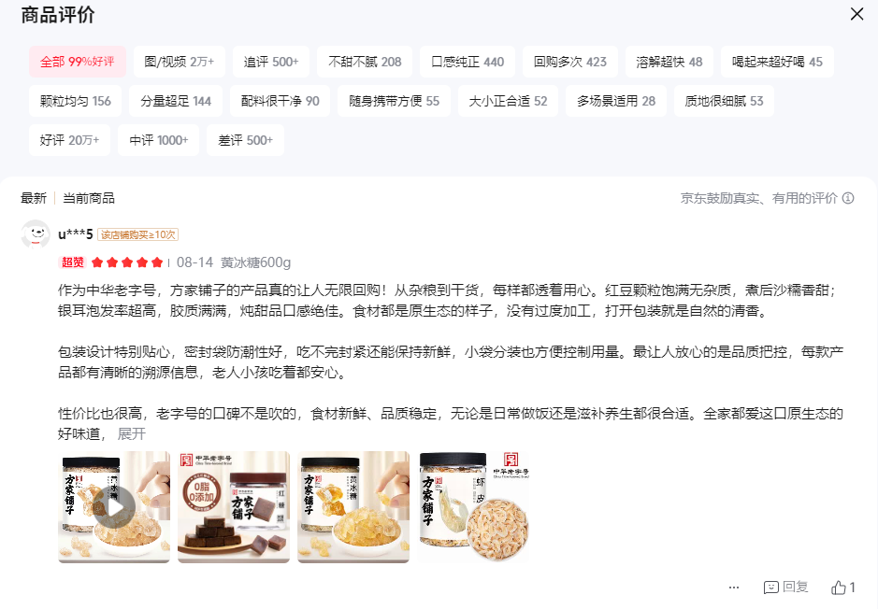Select the 全部 99%好评 filter
This screenshot has width=878, height=609.
tap(78, 62)
